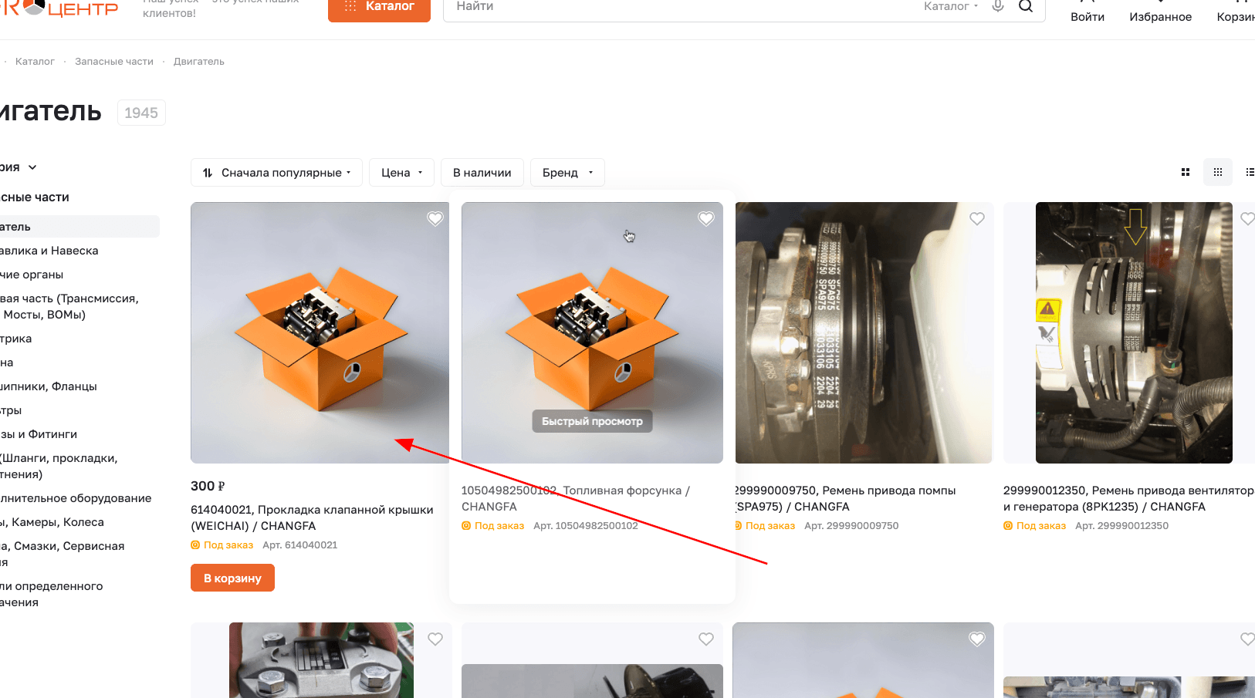Add 614040021 gasket to favorites heart
1255x698 pixels.
[x=435, y=219]
